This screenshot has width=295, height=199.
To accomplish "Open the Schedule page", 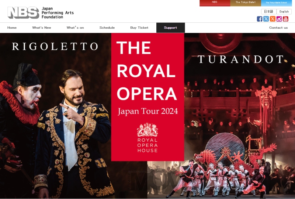I will coord(107,28).
